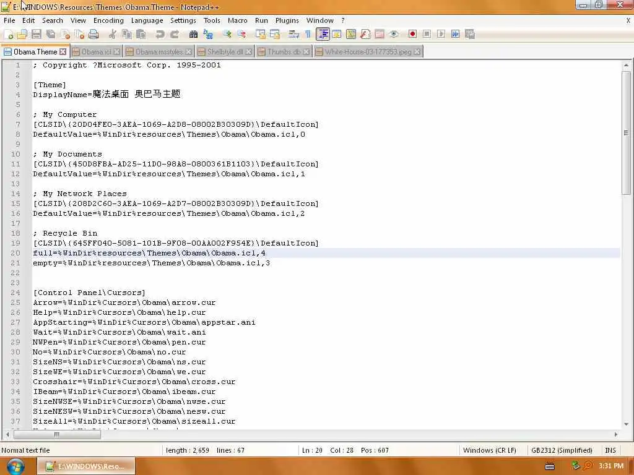Click the Copy toolbar icon
634x475 pixels.
(x=127, y=35)
